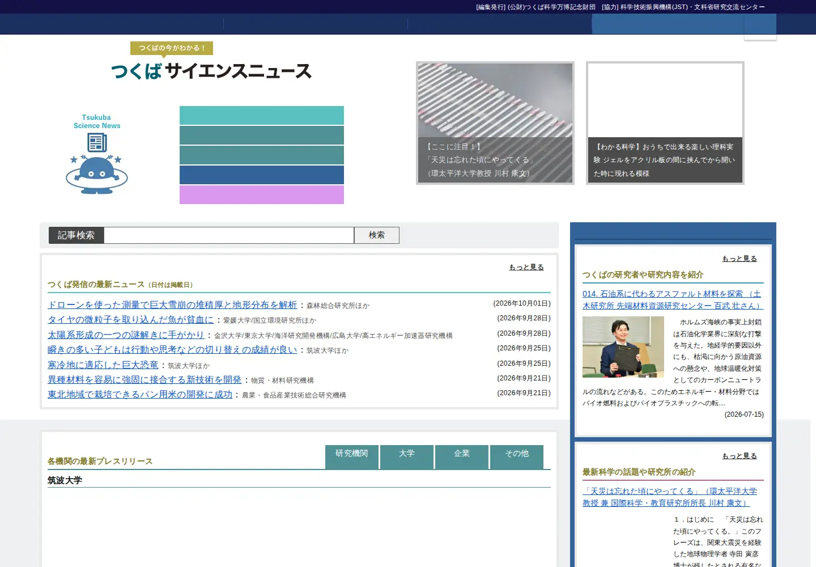816x567 pixels.
Task: Click the 記事検索 label
Action: pyautogui.click(x=76, y=235)
